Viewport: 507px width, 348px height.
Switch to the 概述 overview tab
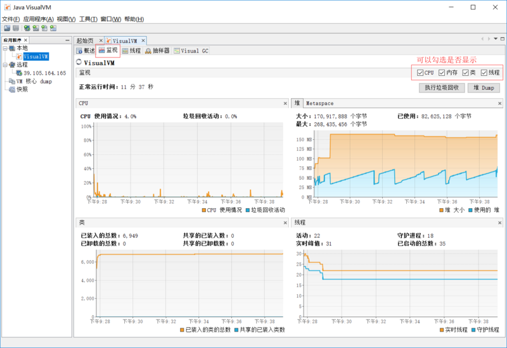(86, 51)
